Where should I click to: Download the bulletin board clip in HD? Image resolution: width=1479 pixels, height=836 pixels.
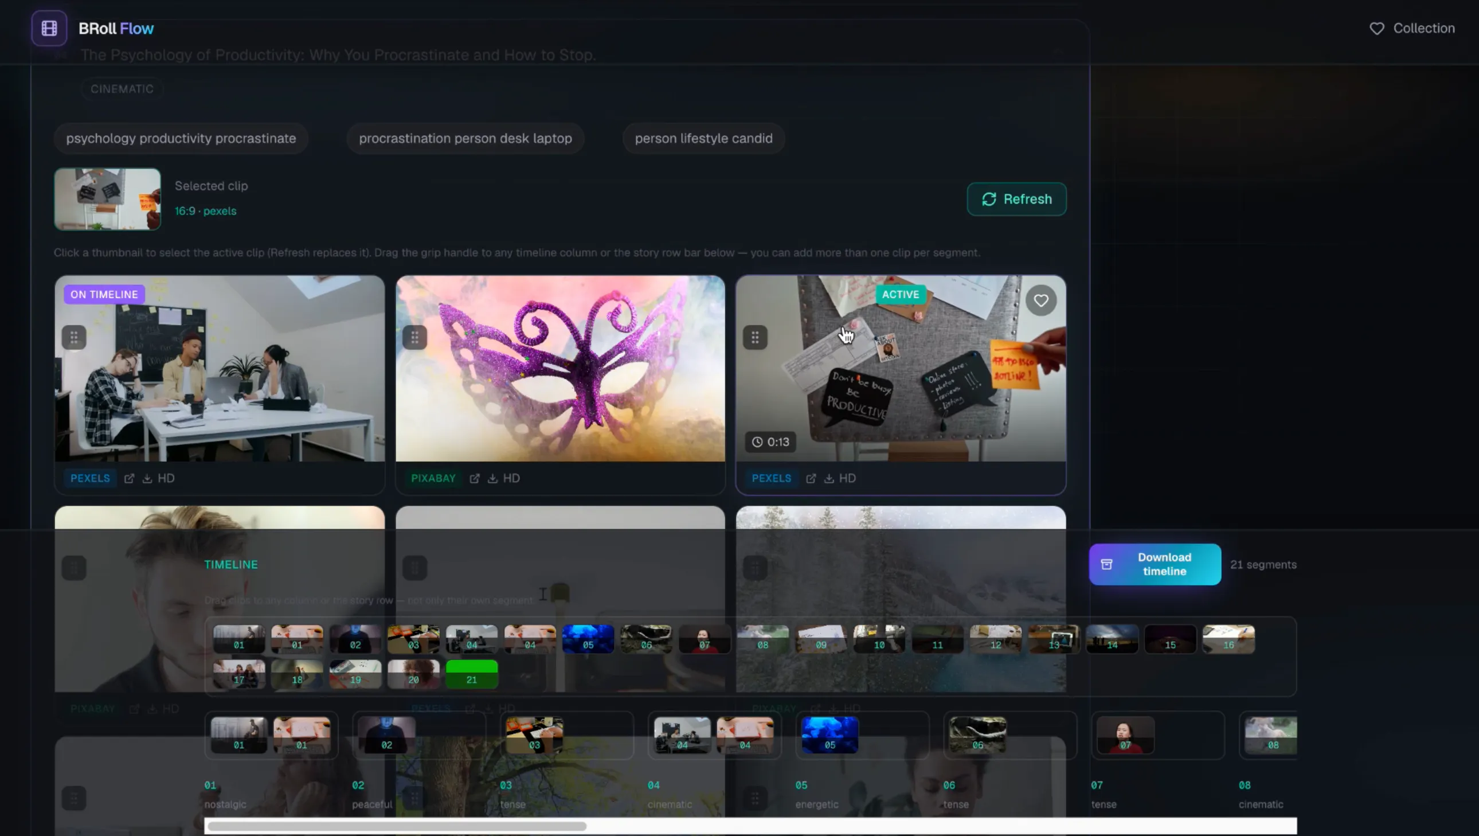840,478
